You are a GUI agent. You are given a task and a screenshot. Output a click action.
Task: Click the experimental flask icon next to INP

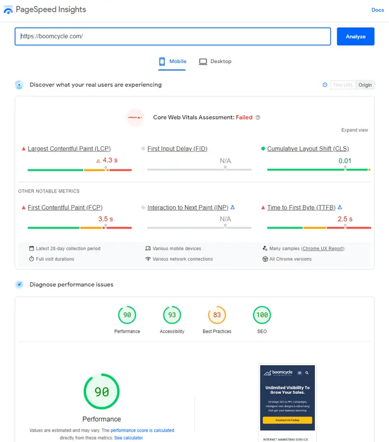[x=232, y=207]
